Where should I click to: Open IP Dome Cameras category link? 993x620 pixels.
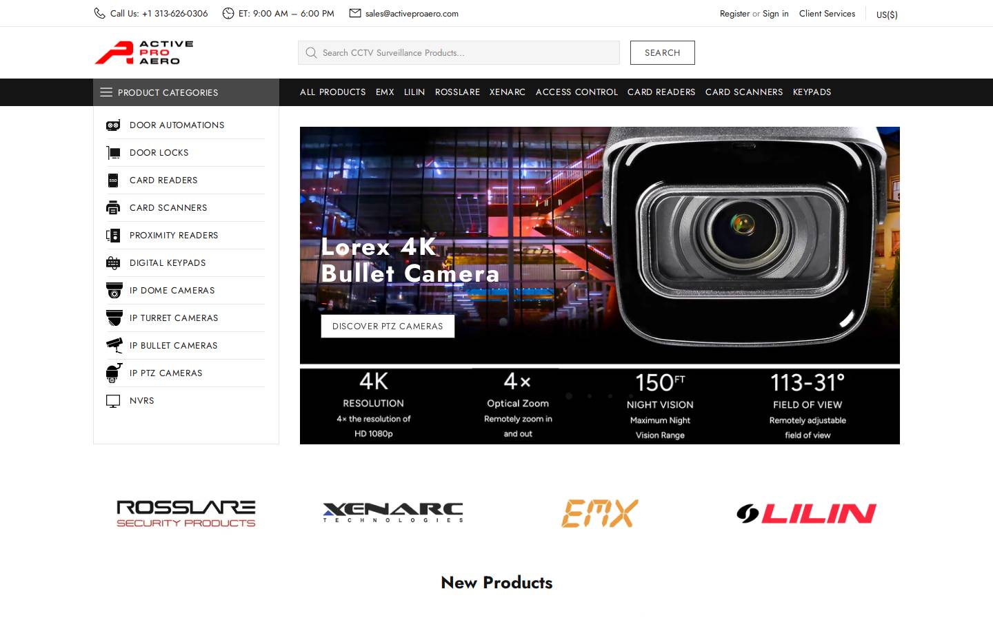click(172, 290)
